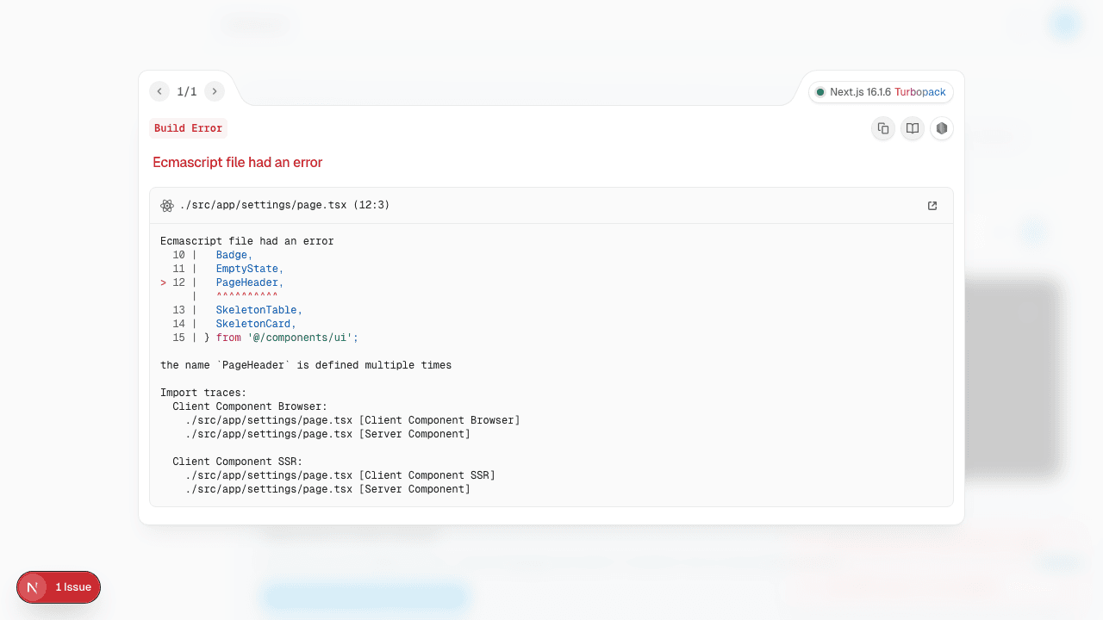Open the Next.js error documentation
1103x620 pixels.
point(912,127)
